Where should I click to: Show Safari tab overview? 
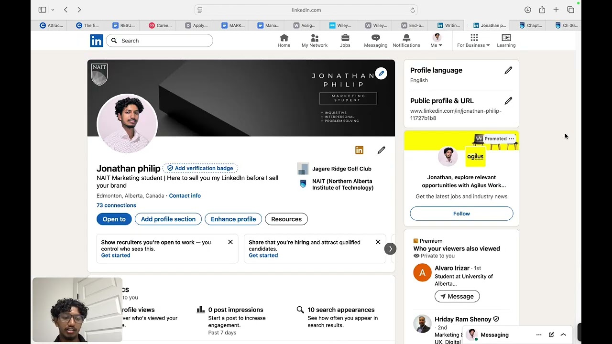point(570,10)
